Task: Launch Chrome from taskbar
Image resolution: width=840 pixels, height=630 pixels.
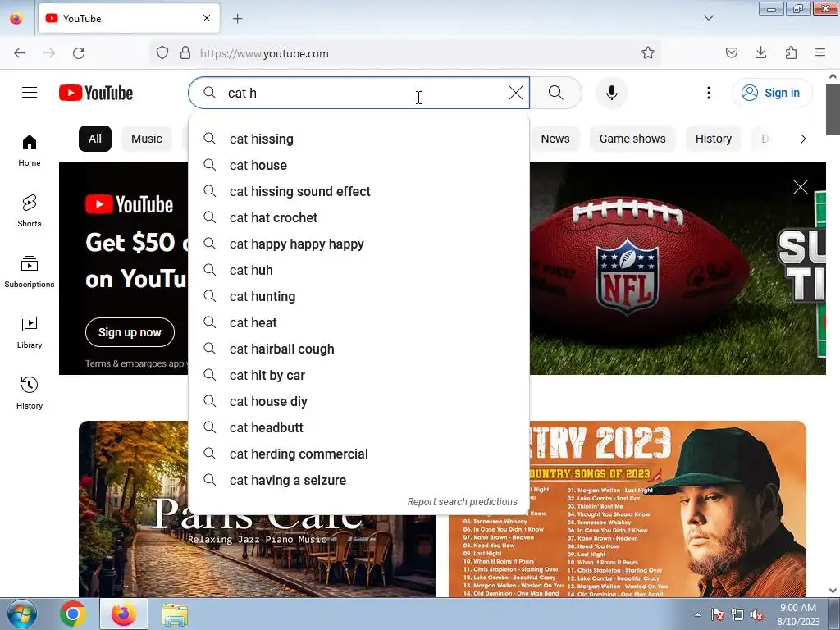Action: tap(73, 614)
